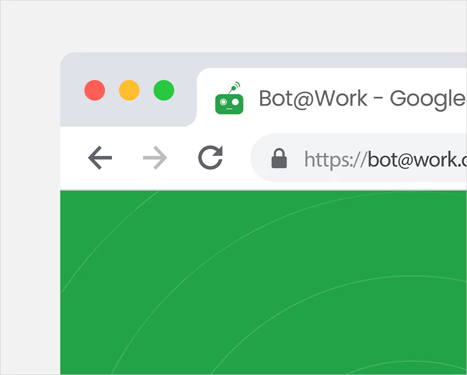This screenshot has height=375, width=467.
Task: Minimize the window using the yellow dot
Action: click(129, 90)
